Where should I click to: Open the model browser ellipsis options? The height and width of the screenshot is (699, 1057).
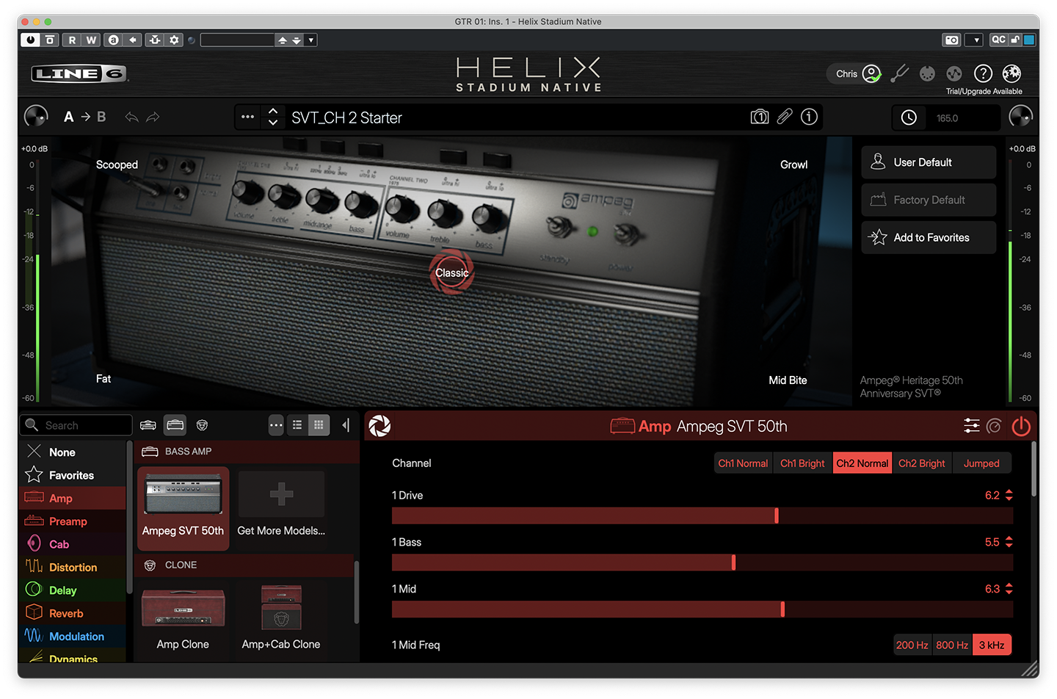[275, 425]
